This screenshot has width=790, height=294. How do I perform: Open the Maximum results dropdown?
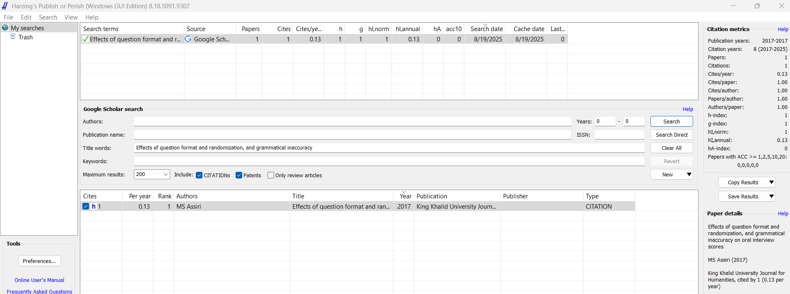tap(166, 174)
